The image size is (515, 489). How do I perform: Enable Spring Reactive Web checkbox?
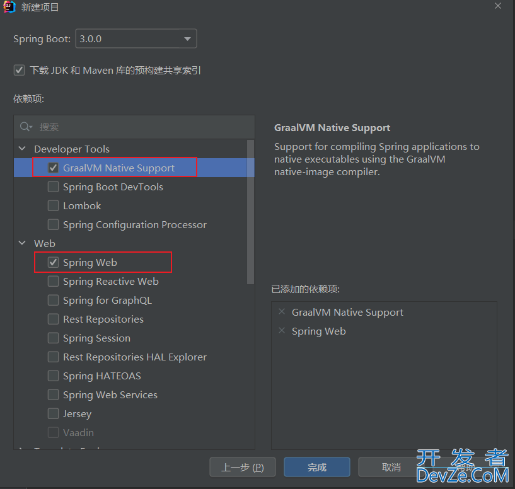click(x=53, y=281)
